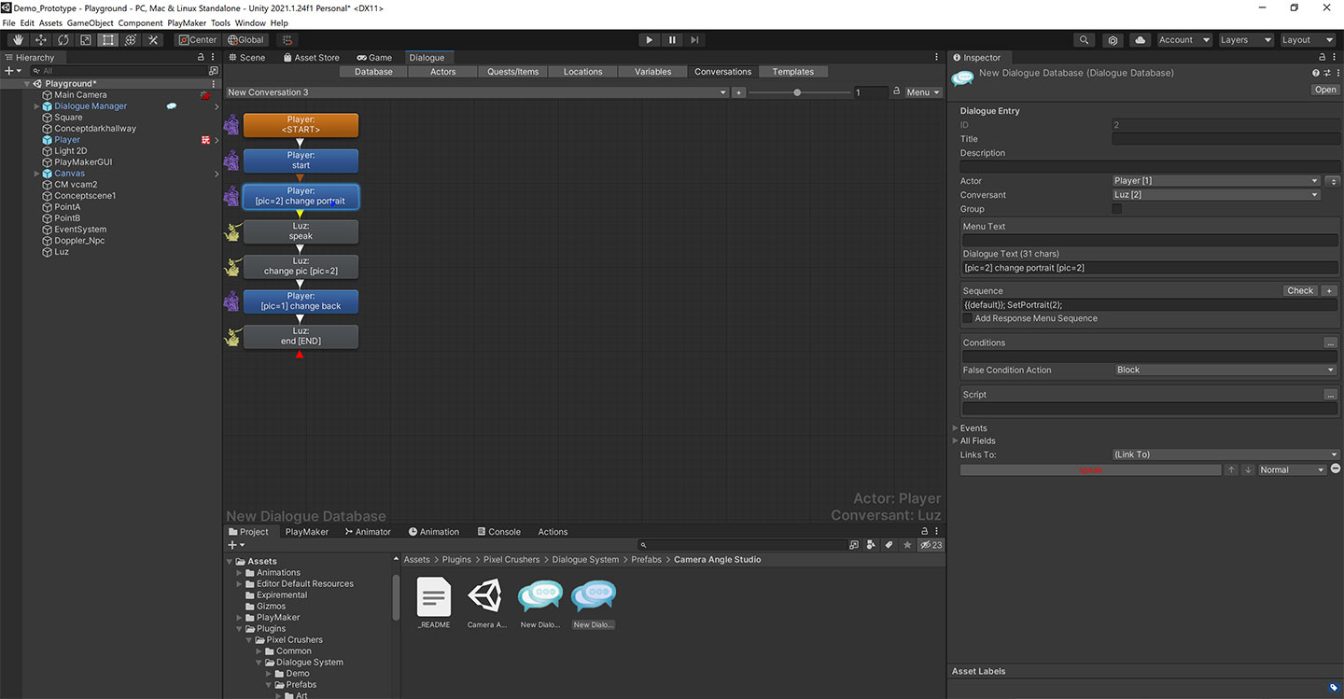Open Inspector help reference icon
The width and height of the screenshot is (1344, 699).
click(1316, 73)
